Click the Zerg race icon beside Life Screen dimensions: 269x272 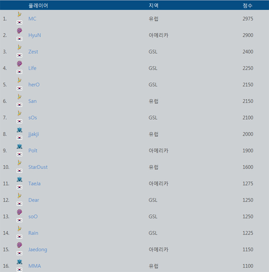click(x=19, y=64)
